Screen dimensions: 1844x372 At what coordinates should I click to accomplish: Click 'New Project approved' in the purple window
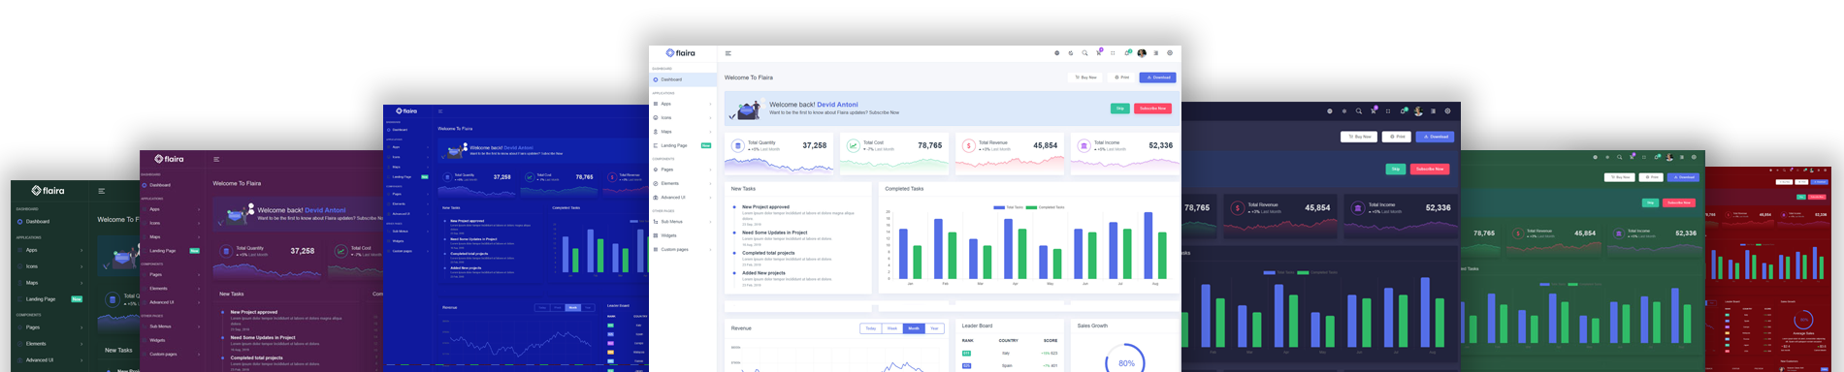[x=254, y=312]
